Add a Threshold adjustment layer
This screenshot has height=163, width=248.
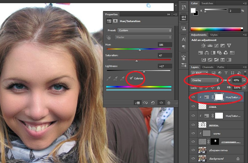[216, 60]
